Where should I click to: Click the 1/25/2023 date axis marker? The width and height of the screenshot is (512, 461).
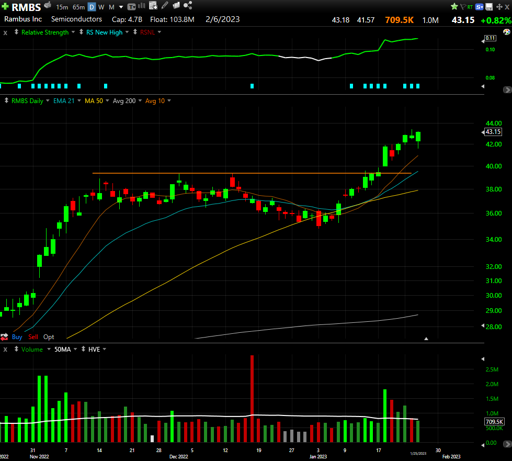point(418,453)
